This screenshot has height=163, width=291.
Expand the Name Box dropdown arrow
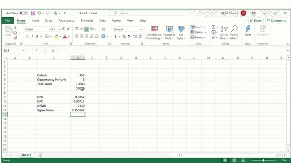point(24,50)
